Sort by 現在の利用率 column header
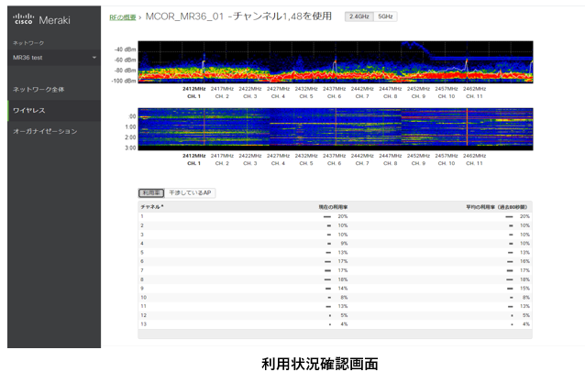 tap(333, 207)
